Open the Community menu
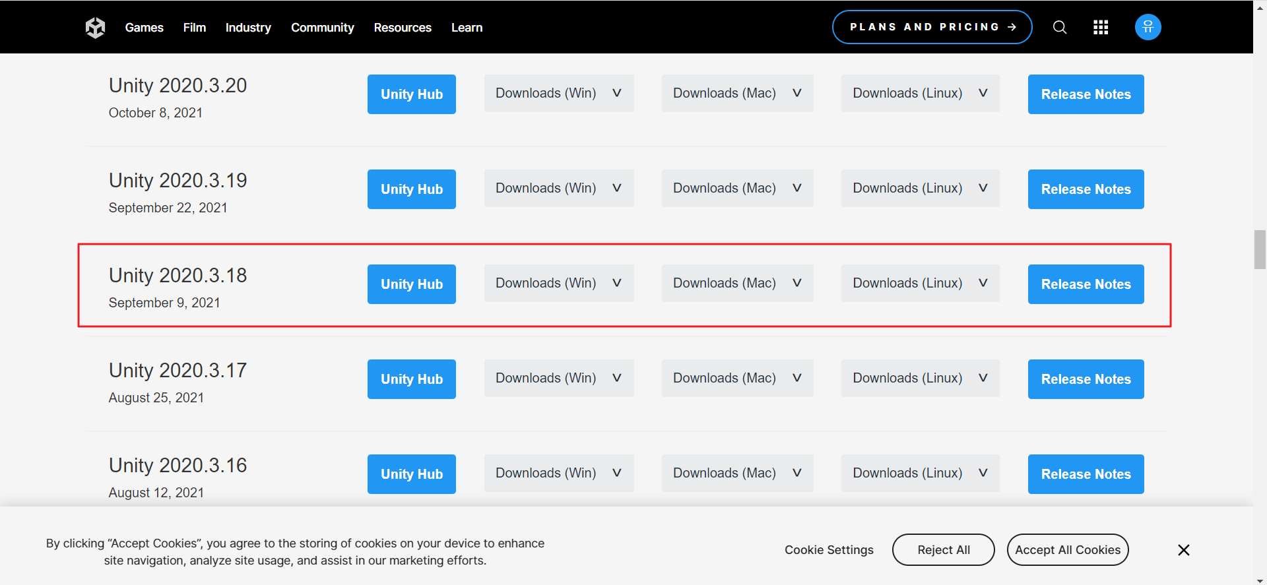 [323, 28]
